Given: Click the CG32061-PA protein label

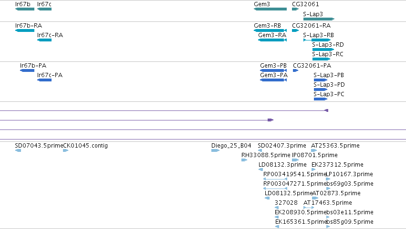Looking at the screenshot, I should click(312, 66).
